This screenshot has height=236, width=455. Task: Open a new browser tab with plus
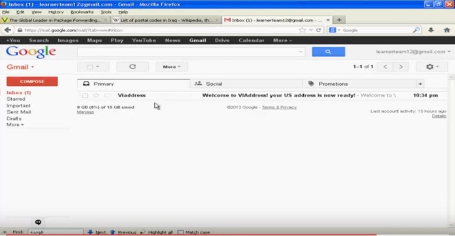click(x=339, y=20)
